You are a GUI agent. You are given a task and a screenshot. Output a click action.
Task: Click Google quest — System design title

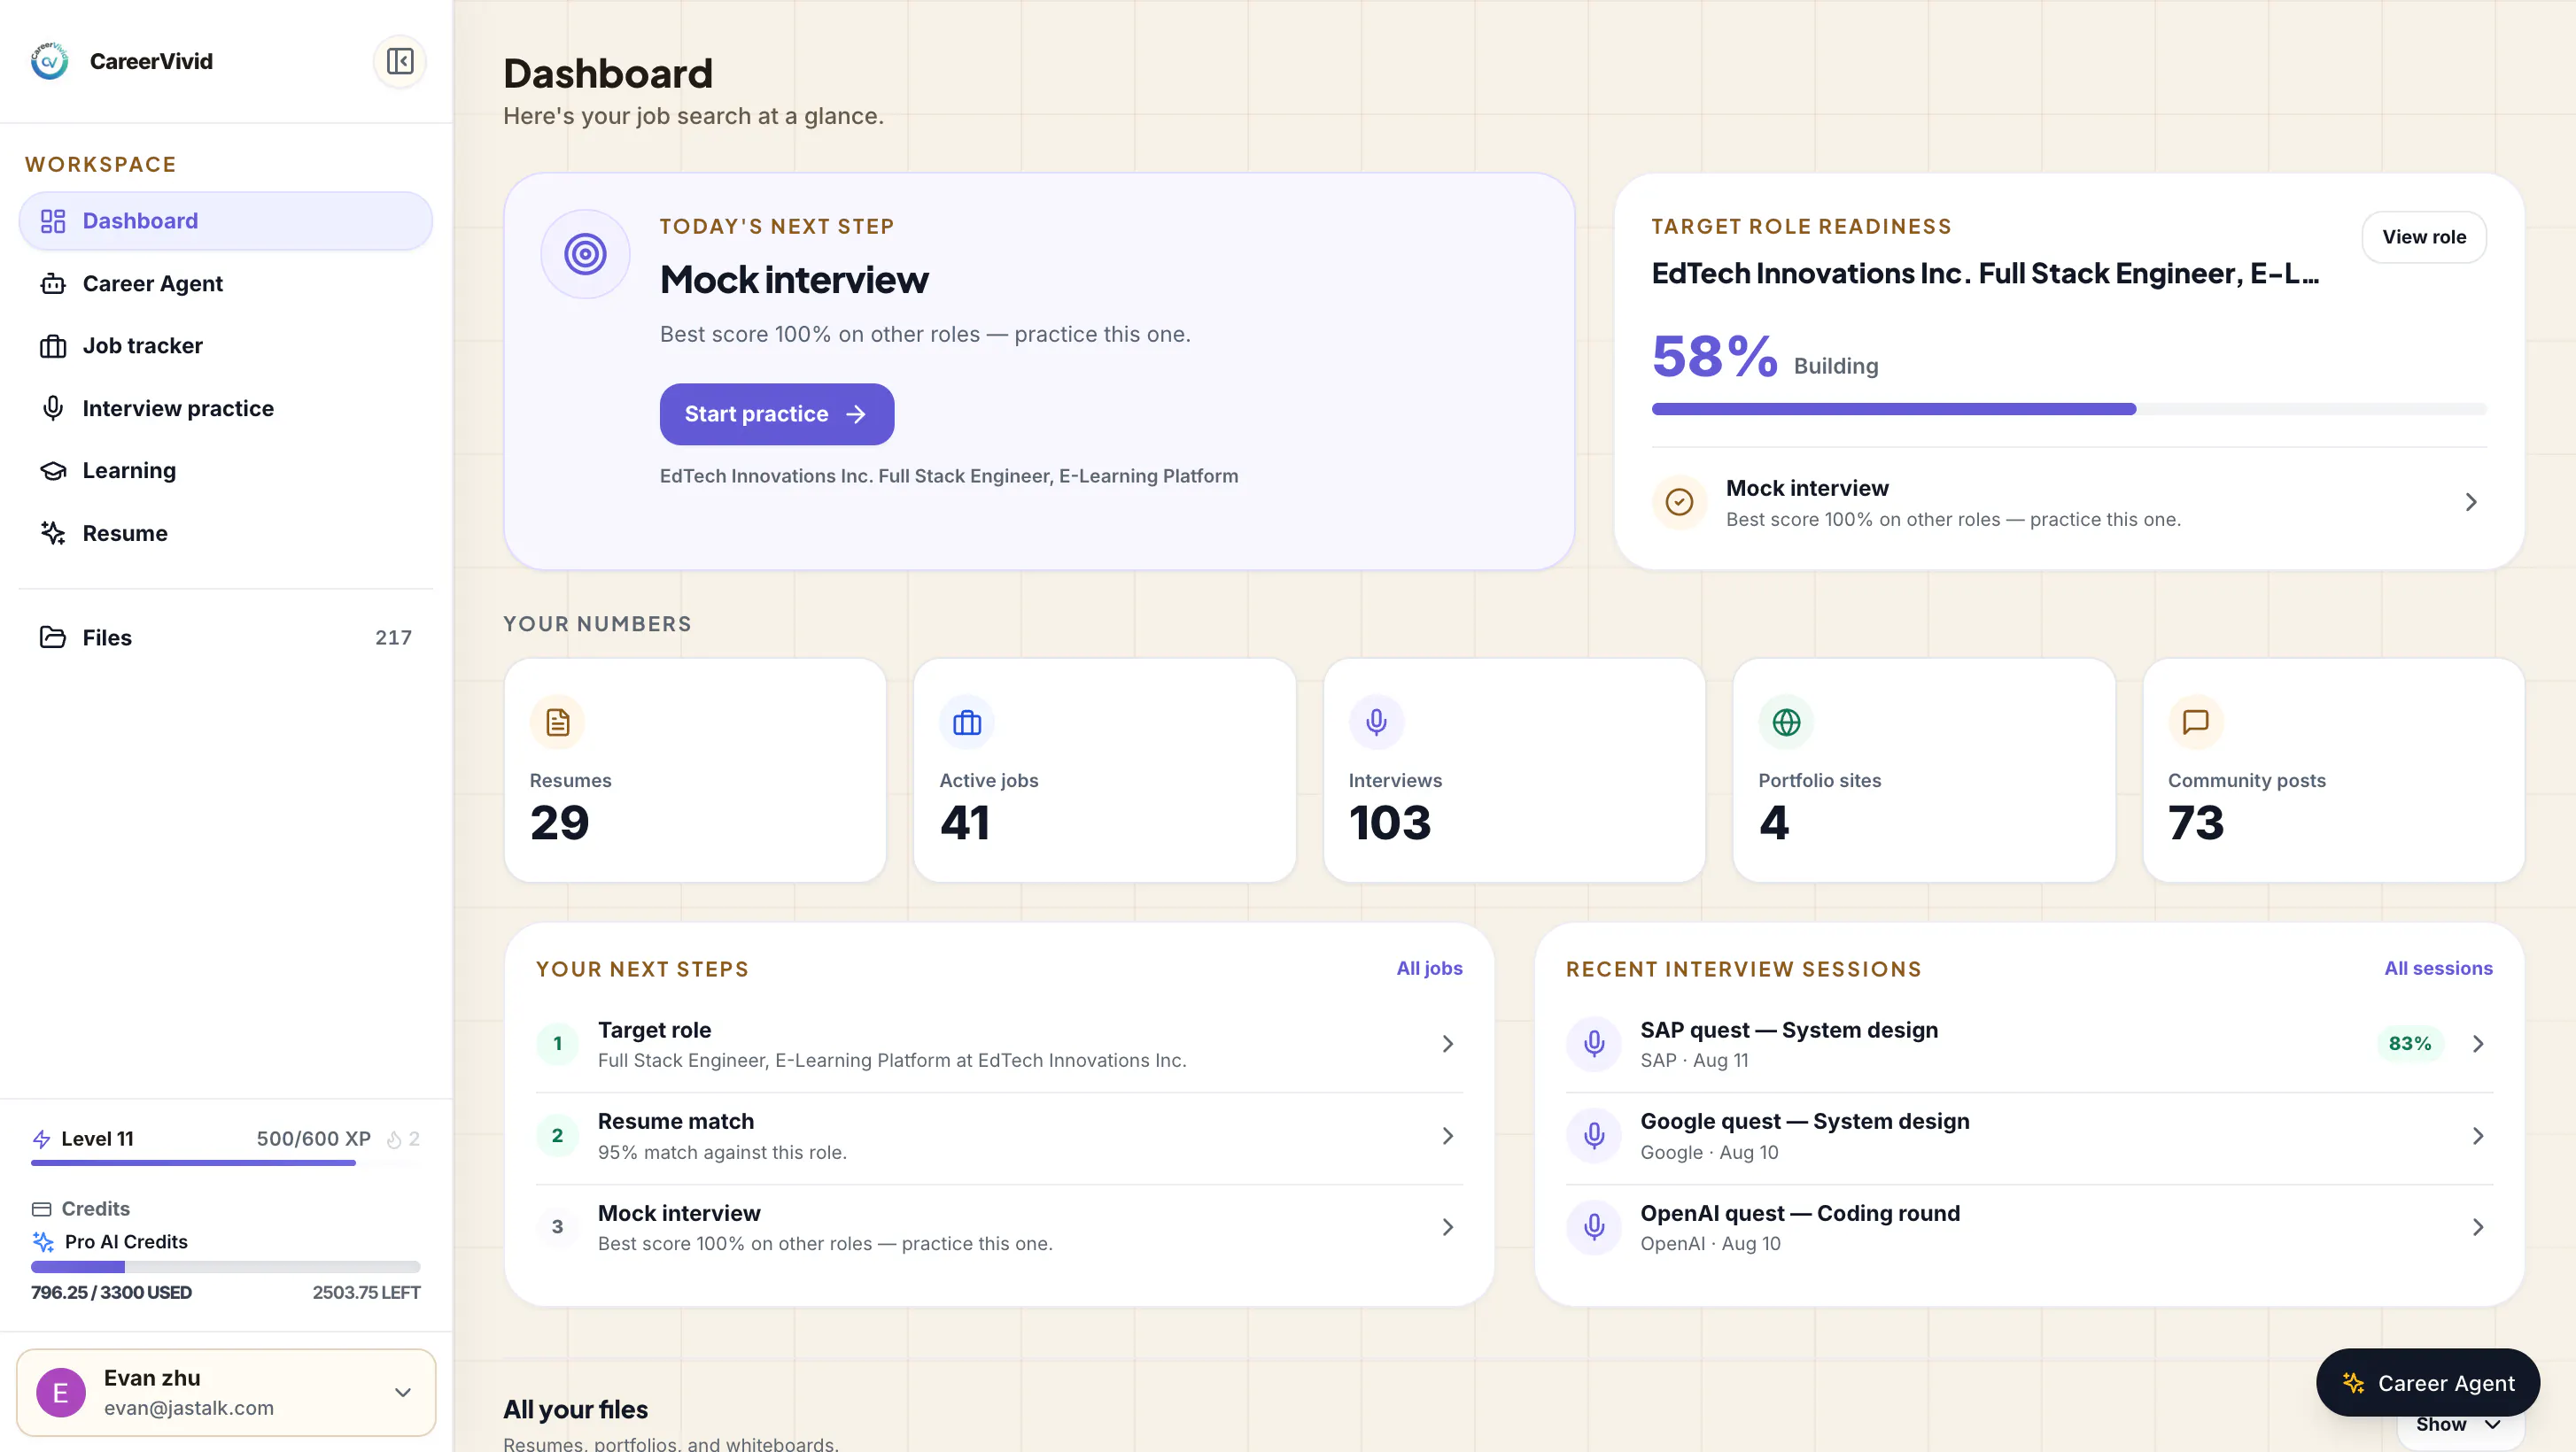pyautogui.click(x=1804, y=1123)
